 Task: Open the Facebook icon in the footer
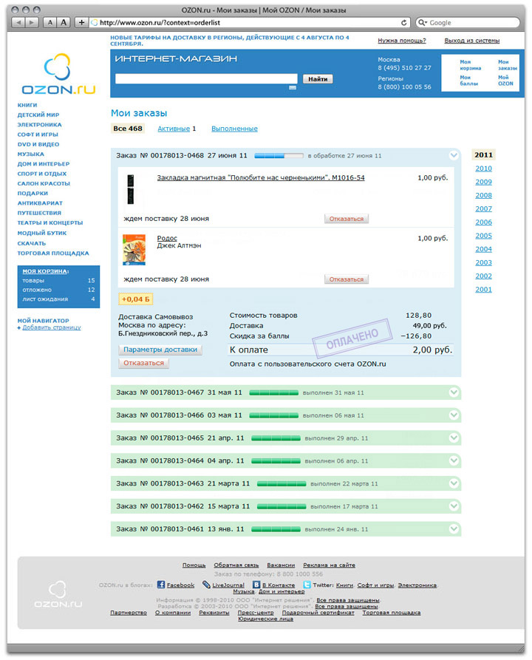coord(161,585)
